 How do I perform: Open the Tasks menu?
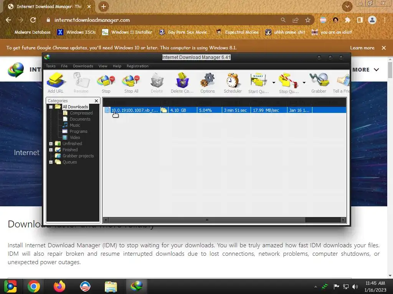[51, 66]
